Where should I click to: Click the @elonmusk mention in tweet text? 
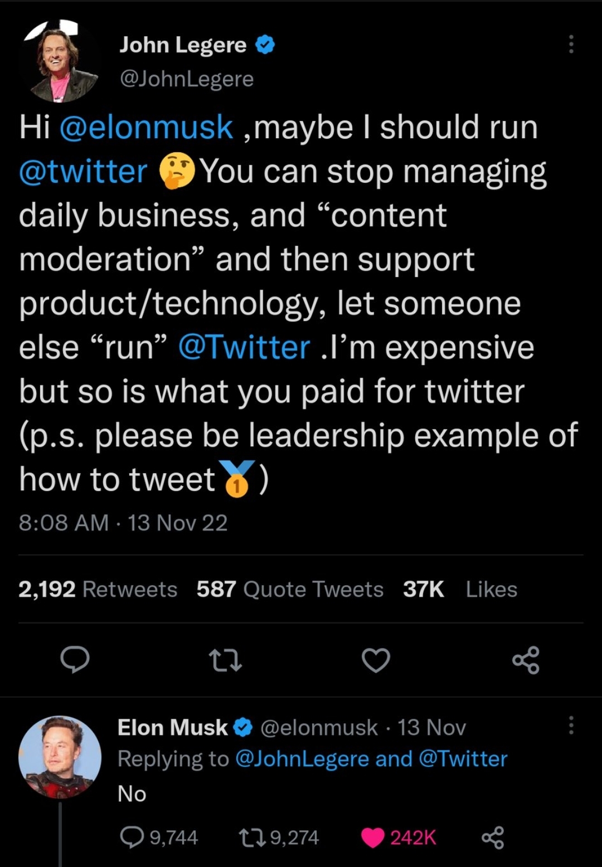pos(146,127)
